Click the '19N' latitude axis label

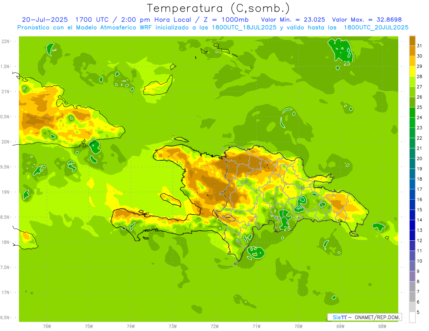coord(5,192)
